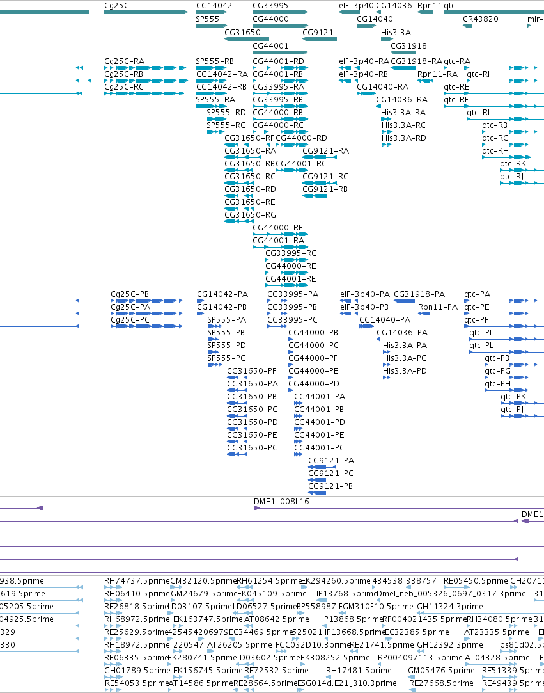The height and width of the screenshot is (693, 544).
Task: Click the CG9121-RA transcript label
Action: click(326, 151)
